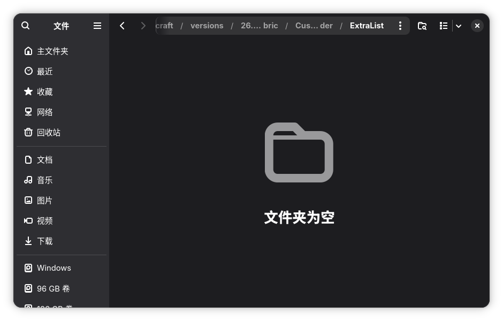Expand view options dropdown arrow
503x321 pixels.
[459, 26]
